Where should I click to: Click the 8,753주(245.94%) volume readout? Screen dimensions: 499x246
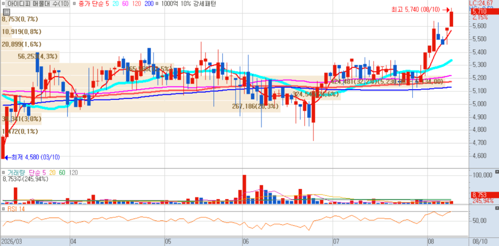[x=25, y=179]
